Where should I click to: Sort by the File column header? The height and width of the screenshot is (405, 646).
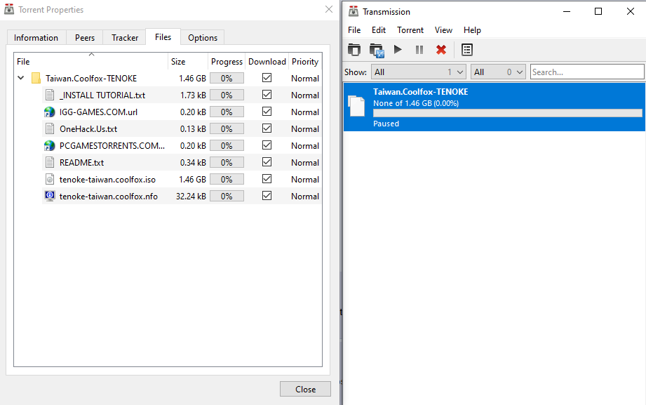(90, 62)
